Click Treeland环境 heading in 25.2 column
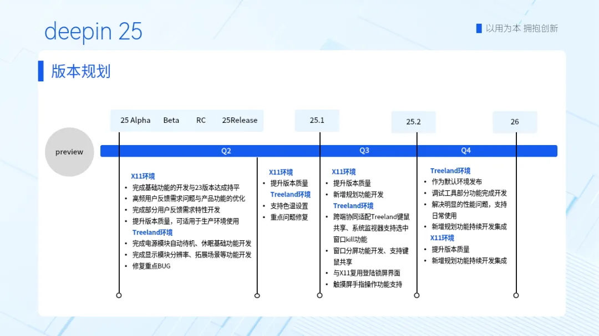 (x=450, y=171)
